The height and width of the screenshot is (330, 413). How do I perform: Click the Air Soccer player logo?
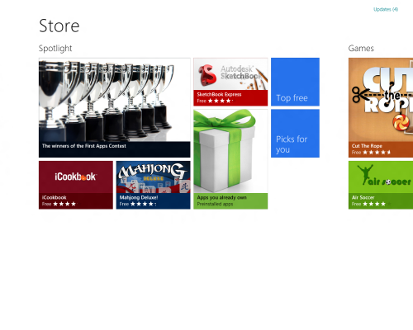pyautogui.click(x=365, y=174)
